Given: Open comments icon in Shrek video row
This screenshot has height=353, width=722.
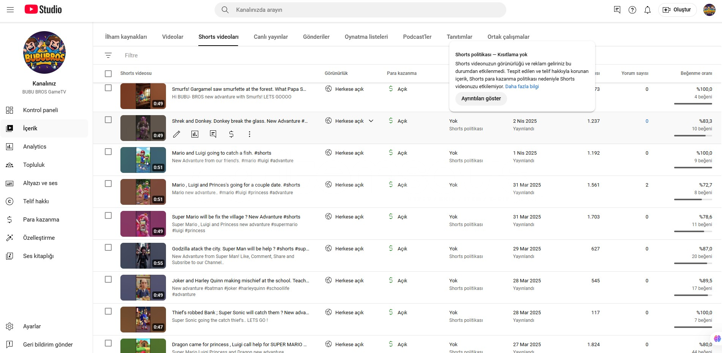Looking at the screenshot, I should [213, 134].
